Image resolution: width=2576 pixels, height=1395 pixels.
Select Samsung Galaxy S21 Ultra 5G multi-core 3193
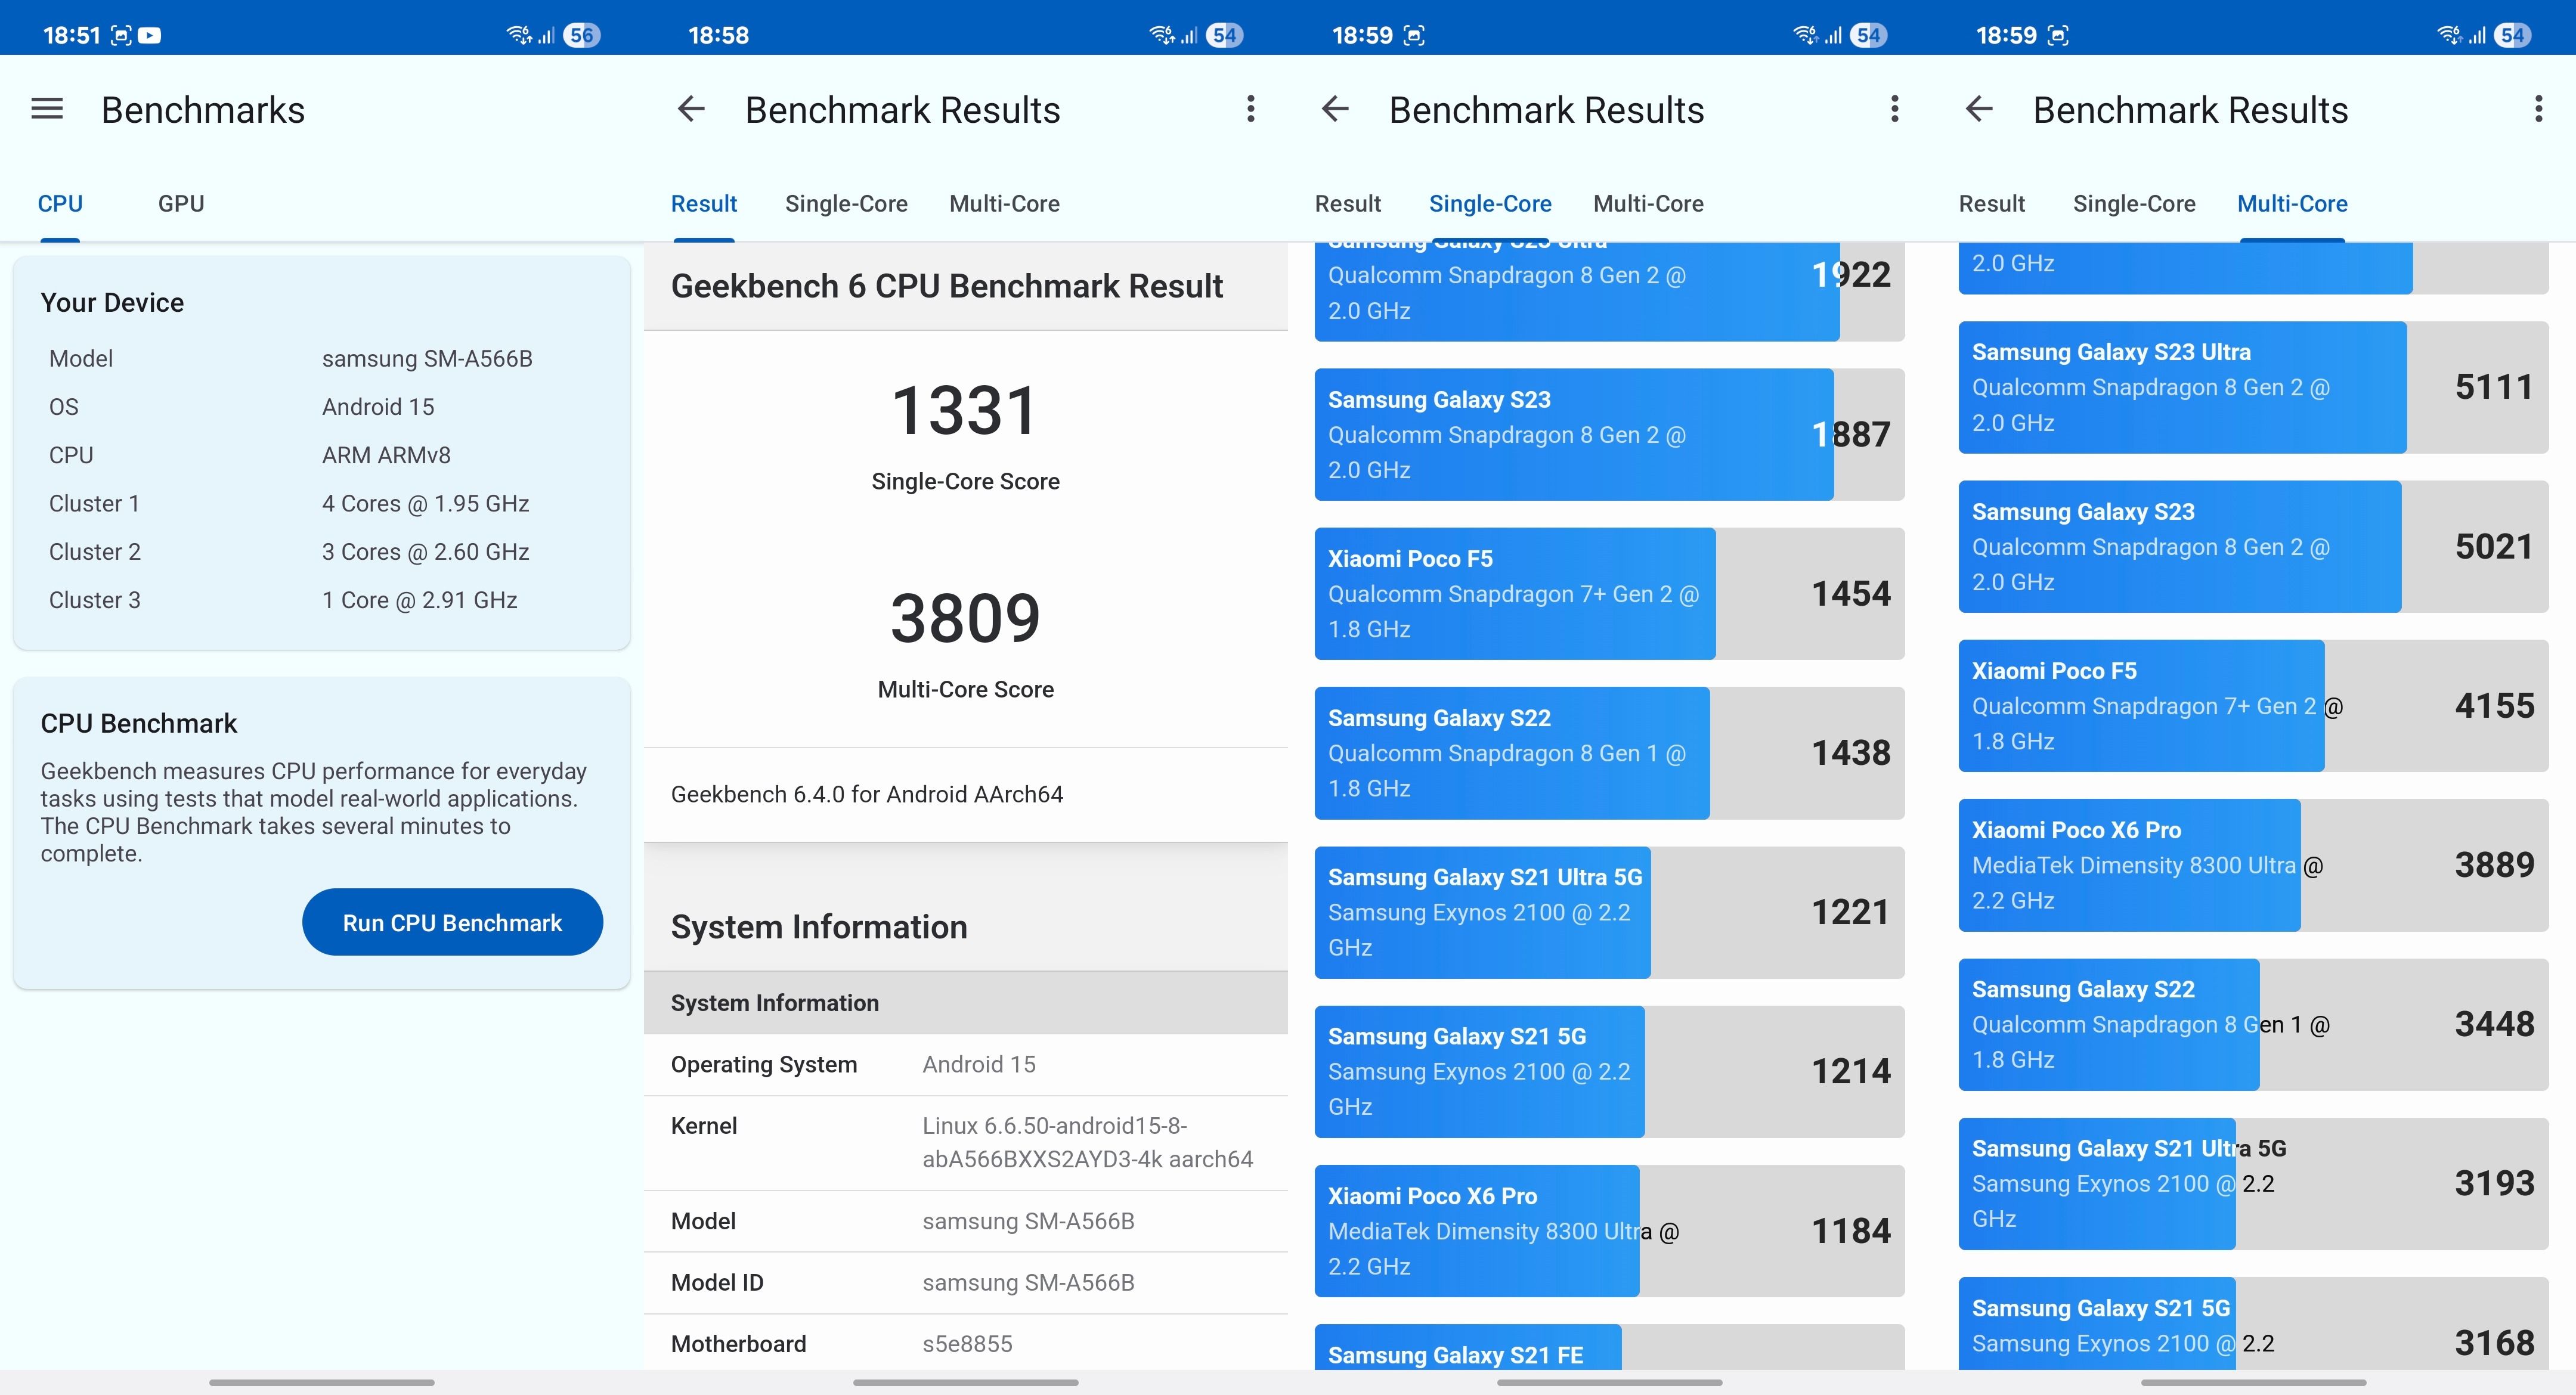(x=2253, y=1183)
